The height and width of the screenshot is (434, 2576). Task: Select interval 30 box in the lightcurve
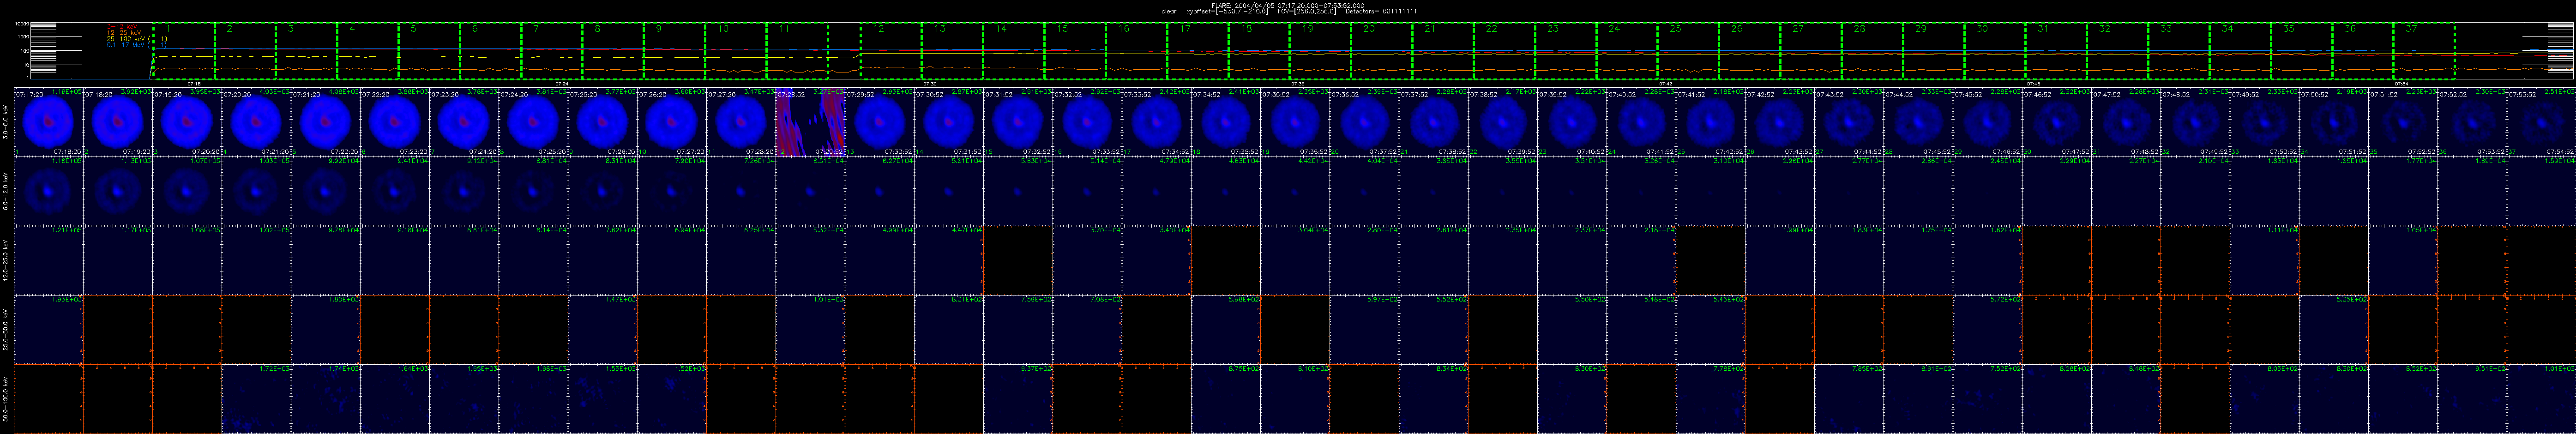tap(1994, 51)
